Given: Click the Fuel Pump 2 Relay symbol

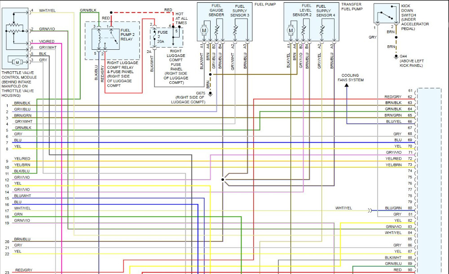Looking at the screenshot, I should (106, 40).
